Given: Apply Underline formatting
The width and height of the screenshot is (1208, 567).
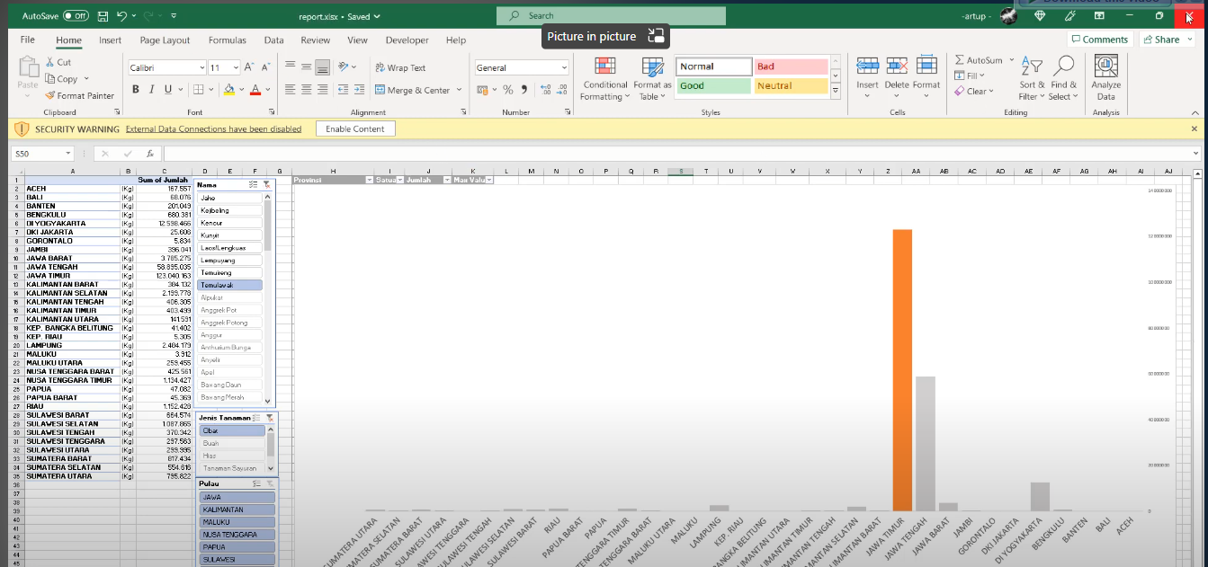Looking at the screenshot, I should (x=167, y=89).
